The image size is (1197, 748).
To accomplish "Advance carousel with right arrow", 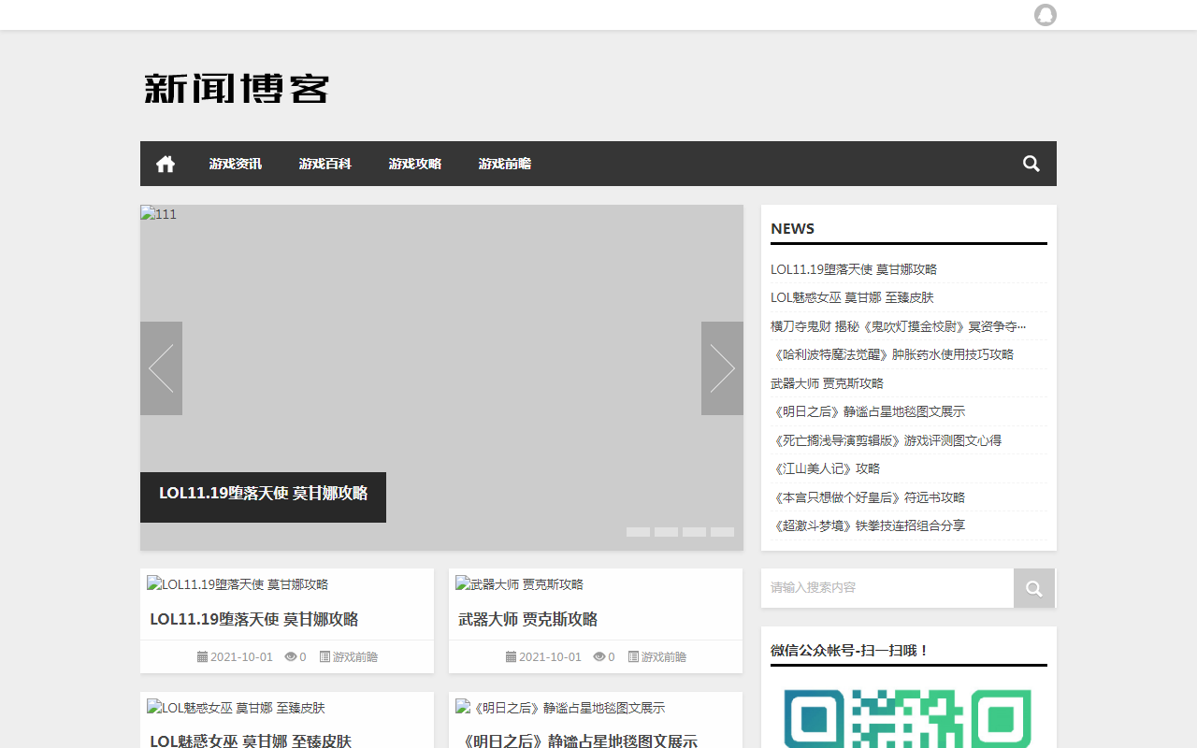I will tap(722, 368).
